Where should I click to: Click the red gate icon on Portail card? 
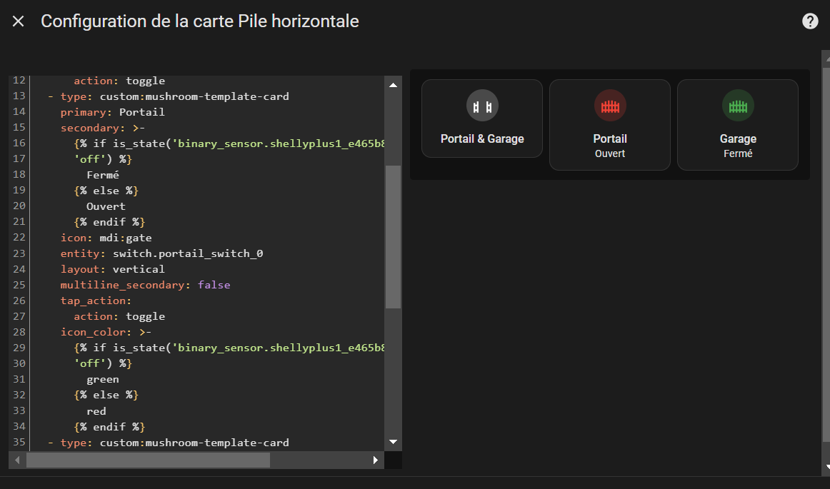(x=610, y=106)
